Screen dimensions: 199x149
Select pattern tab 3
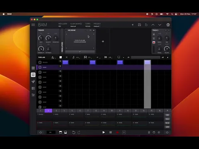tap(56, 111)
